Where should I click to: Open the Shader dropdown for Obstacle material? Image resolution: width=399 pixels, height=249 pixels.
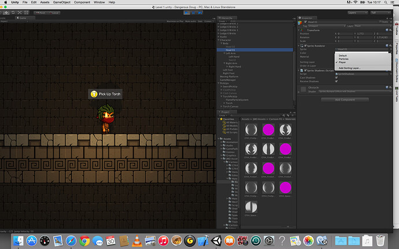354,91
